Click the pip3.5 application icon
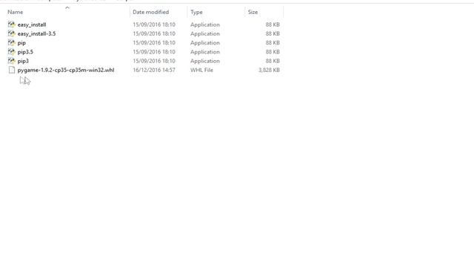Image resolution: width=474 pixels, height=267 pixels. pyautogui.click(x=12, y=52)
